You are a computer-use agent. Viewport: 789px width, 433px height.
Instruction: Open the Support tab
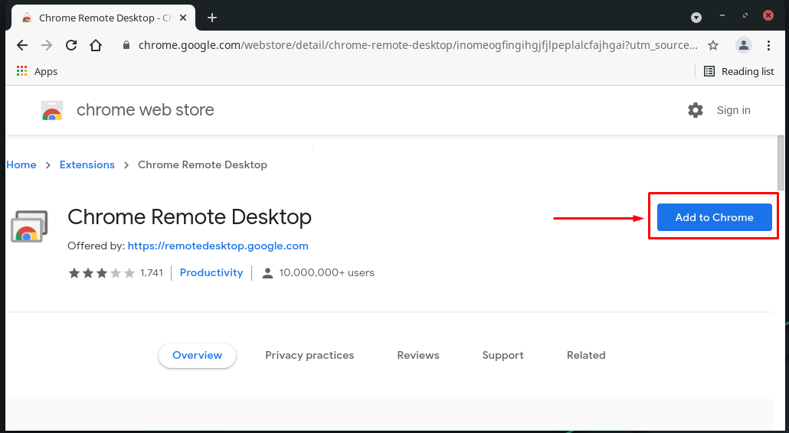[503, 355]
